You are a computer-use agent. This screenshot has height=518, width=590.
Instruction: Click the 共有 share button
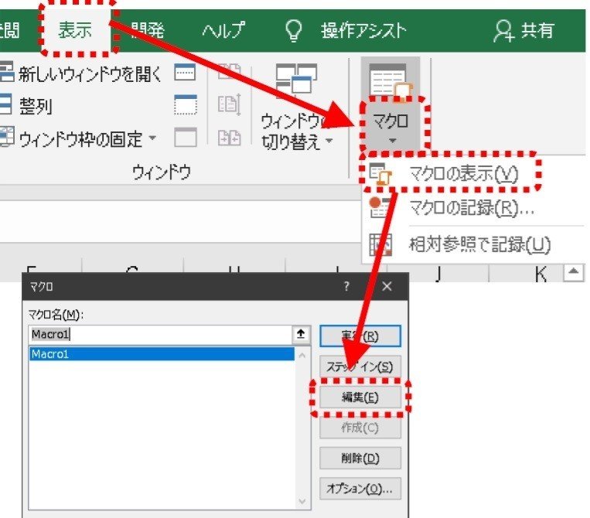click(x=524, y=30)
